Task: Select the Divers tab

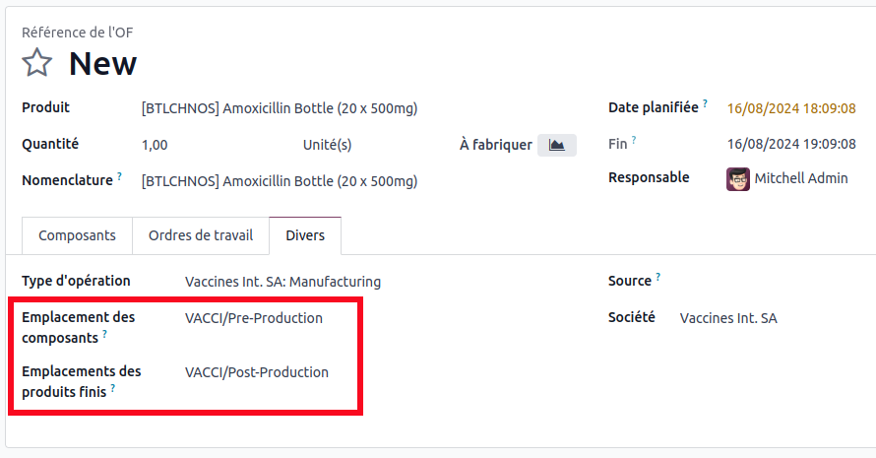Action: (305, 235)
